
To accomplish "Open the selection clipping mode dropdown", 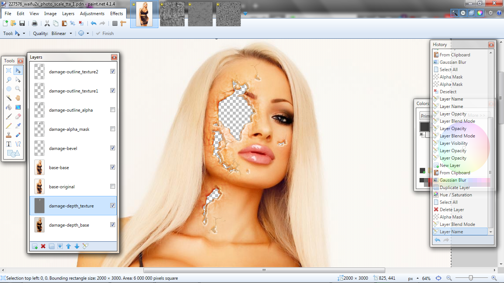I will [87, 34].
